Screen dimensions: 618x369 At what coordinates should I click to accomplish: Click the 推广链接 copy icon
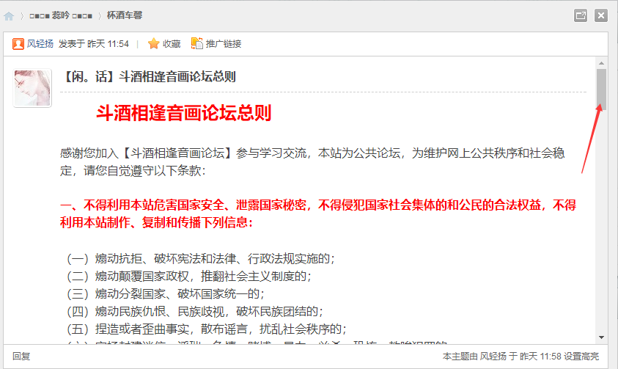coord(196,43)
